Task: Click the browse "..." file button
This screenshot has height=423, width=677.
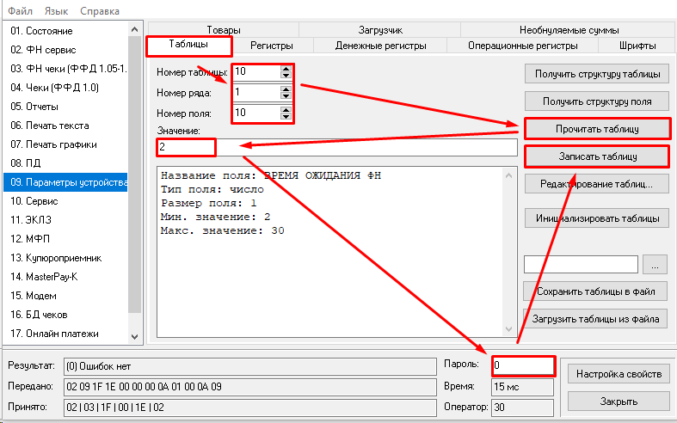Action: [655, 264]
